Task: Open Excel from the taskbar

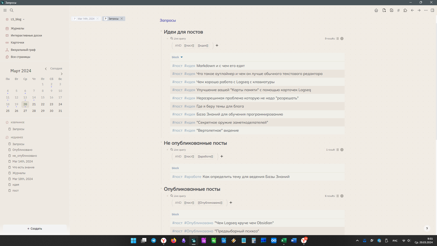Action: point(284,241)
